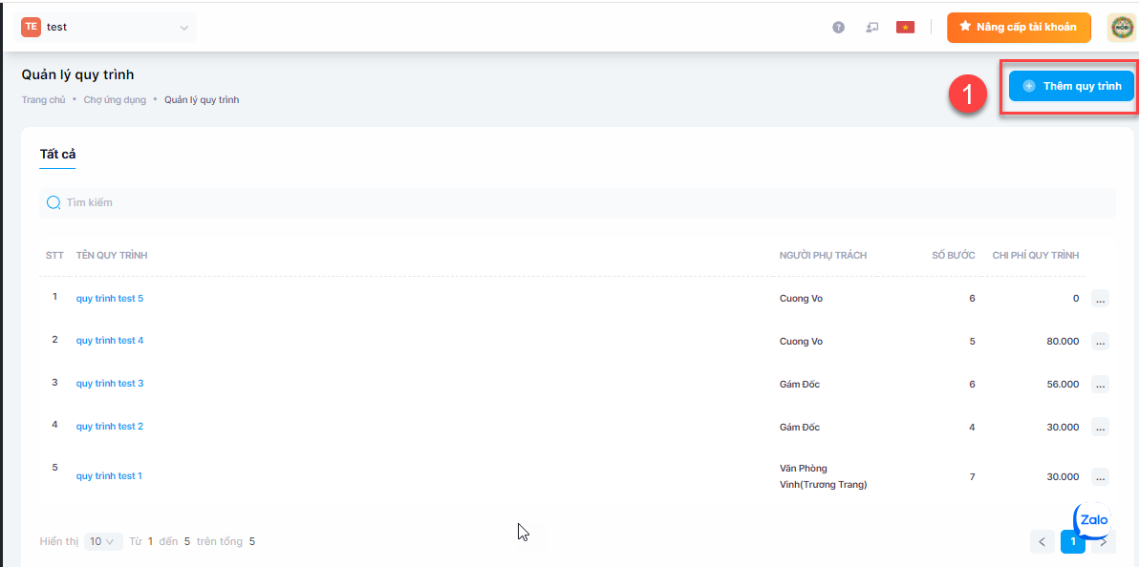Open more options for quy trình test 3
The image size is (1139, 567).
[x=1100, y=385]
